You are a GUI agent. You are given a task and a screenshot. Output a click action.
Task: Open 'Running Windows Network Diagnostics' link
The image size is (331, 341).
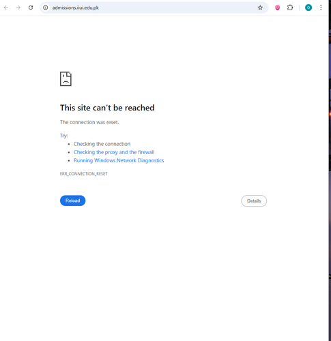point(119,160)
